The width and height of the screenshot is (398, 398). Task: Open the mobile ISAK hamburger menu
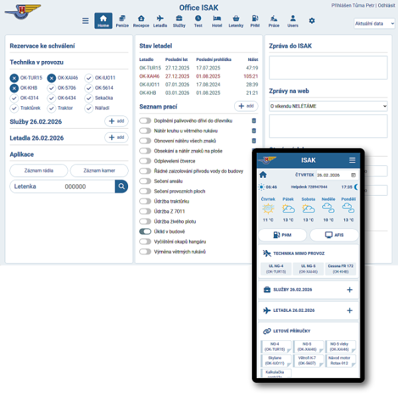coord(352,160)
